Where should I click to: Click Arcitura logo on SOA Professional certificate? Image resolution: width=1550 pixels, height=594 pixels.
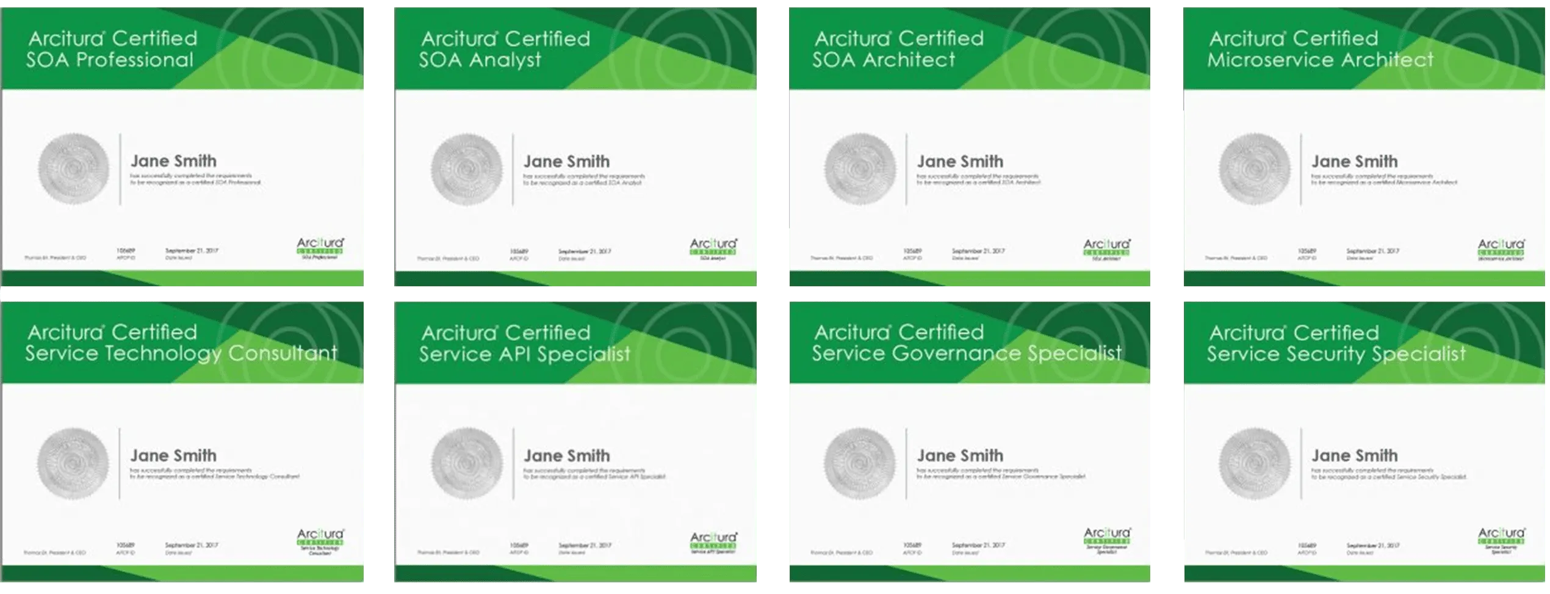[320, 248]
